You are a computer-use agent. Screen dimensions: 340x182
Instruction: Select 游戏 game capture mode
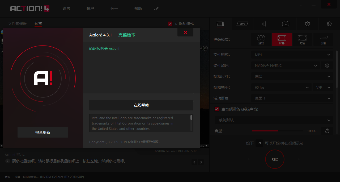point(261,39)
